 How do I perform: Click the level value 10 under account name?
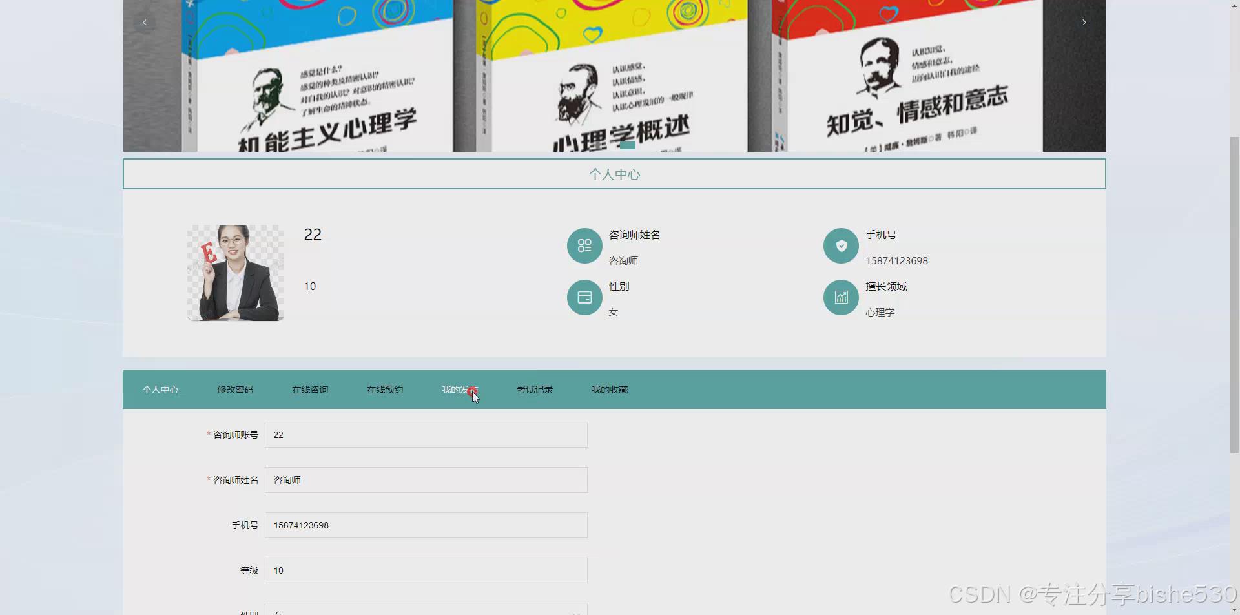pos(310,286)
